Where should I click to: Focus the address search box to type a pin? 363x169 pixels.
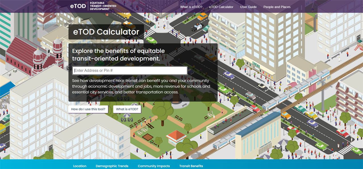point(130,70)
